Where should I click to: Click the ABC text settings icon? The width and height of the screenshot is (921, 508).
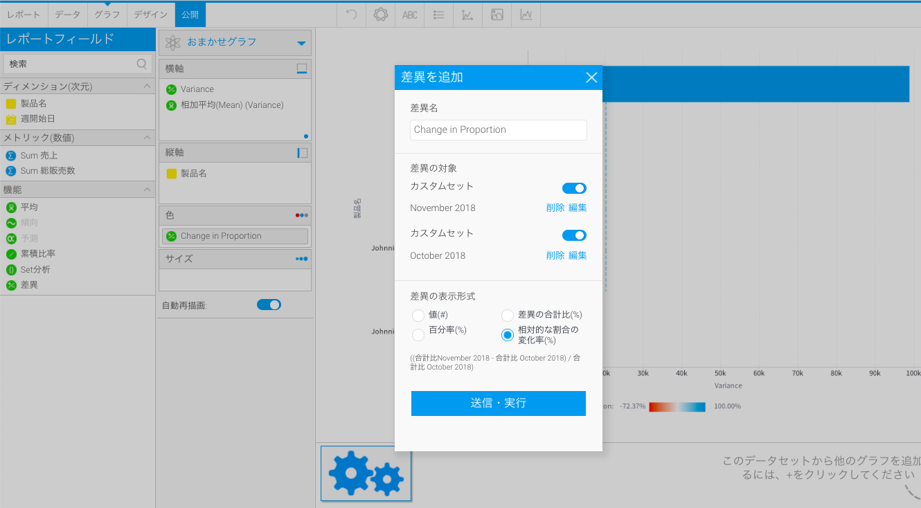point(410,15)
